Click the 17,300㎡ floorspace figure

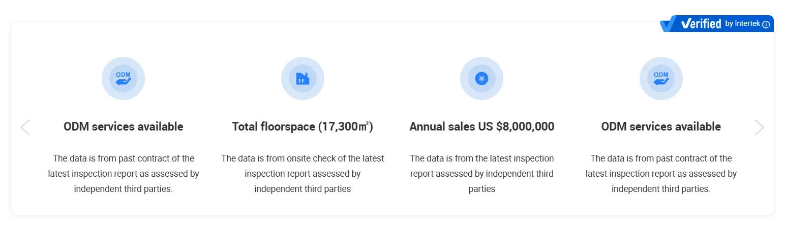[x=346, y=126]
